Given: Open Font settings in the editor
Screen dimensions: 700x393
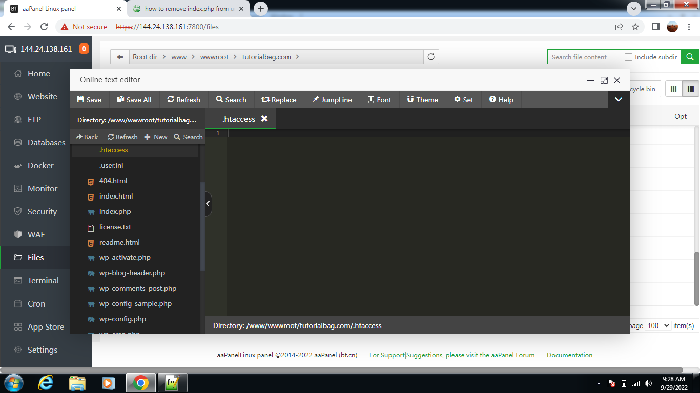Looking at the screenshot, I should coord(380,100).
